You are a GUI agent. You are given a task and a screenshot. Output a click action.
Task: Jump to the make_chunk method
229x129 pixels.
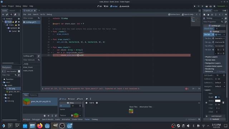click(28, 71)
